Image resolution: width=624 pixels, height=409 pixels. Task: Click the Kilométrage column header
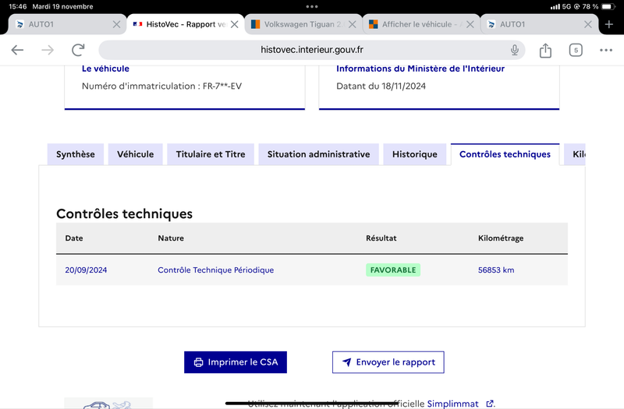(x=501, y=238)
